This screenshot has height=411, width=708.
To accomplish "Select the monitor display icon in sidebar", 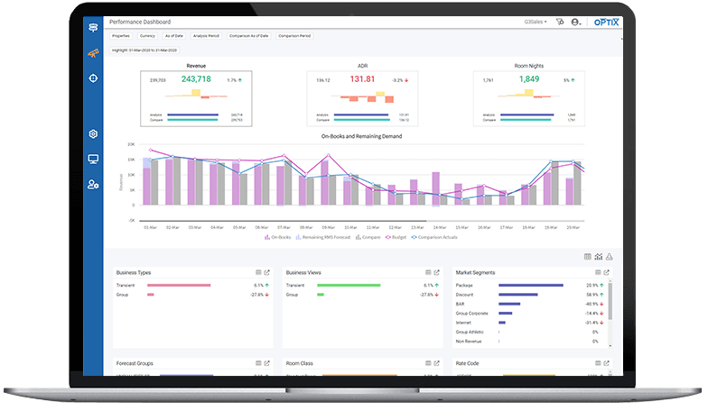I will (93, 159).
